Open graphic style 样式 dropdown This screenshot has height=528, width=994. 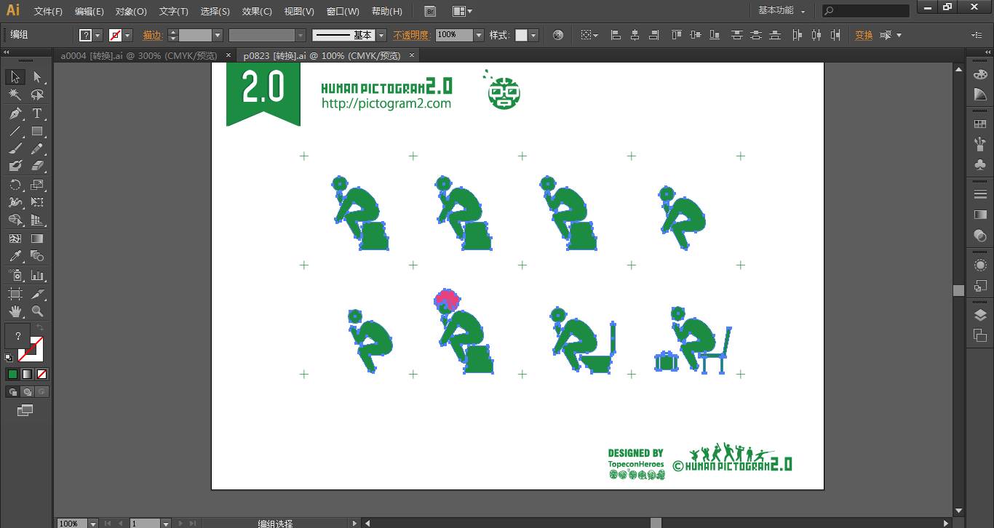(x=533, y=35)
